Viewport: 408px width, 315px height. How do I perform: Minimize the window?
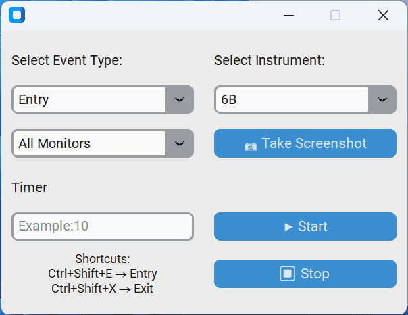coord(288,15)
